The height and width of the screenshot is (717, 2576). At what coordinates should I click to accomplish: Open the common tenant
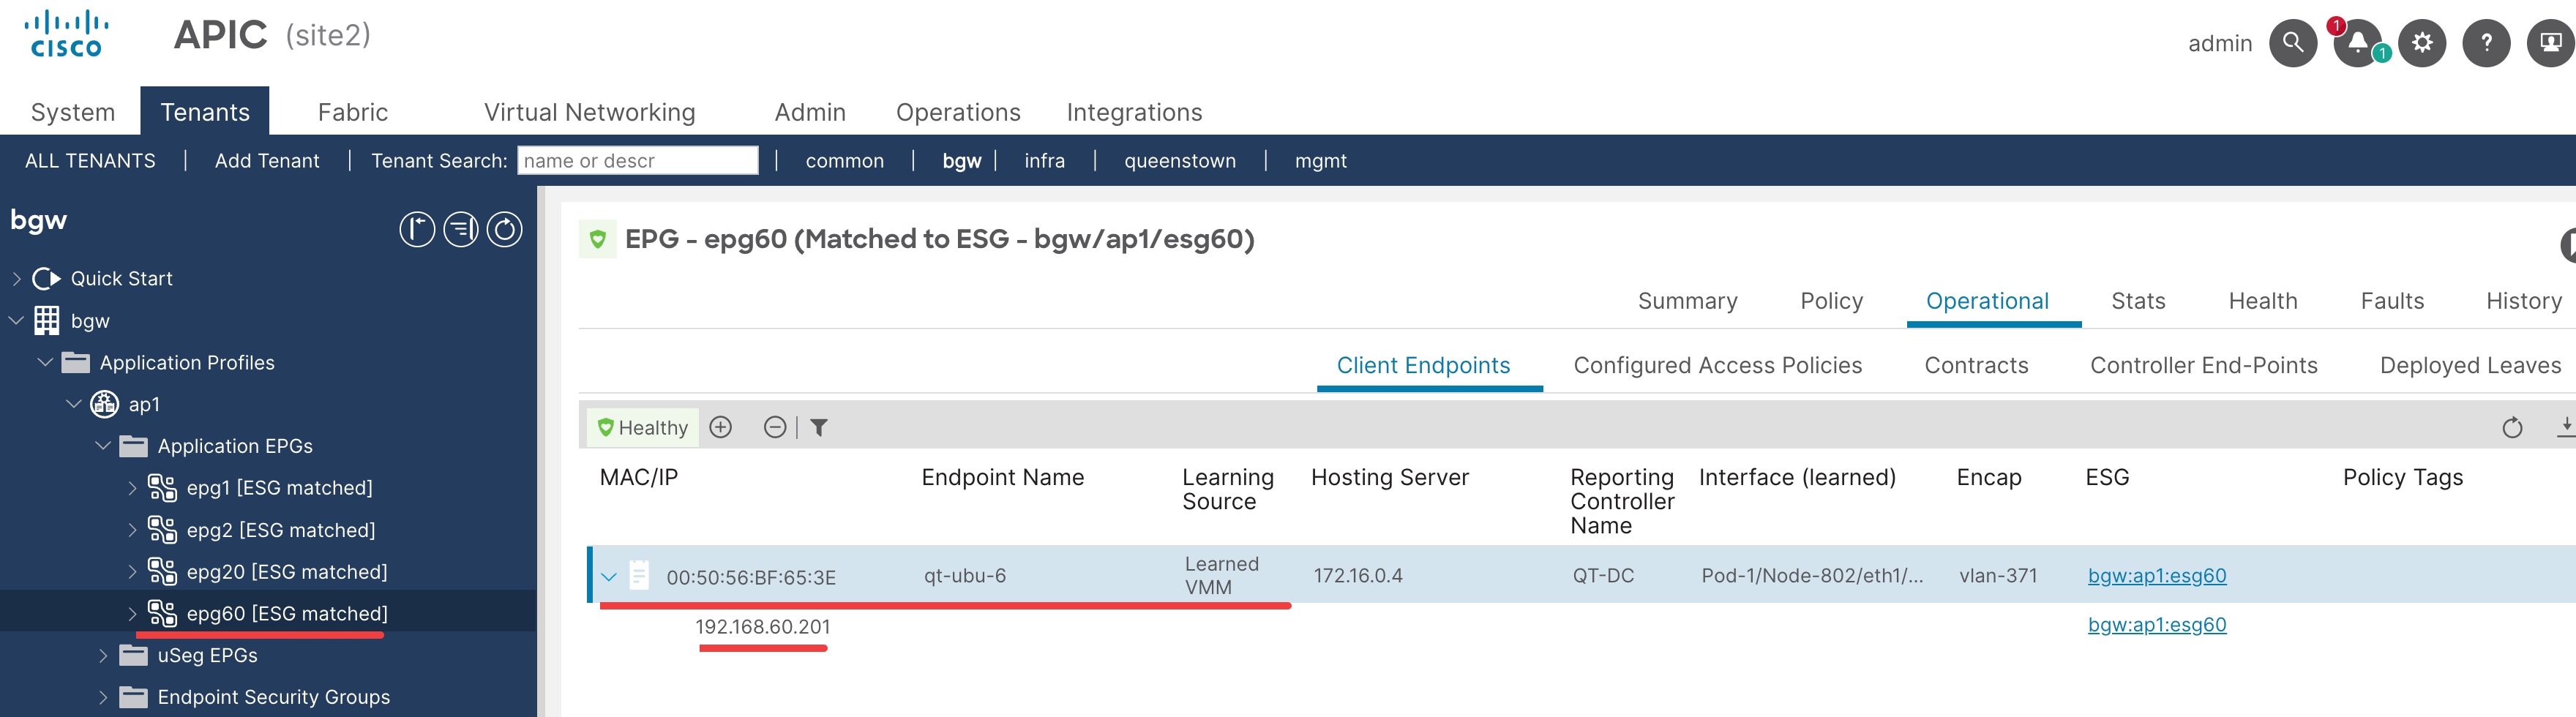[844, 160]
